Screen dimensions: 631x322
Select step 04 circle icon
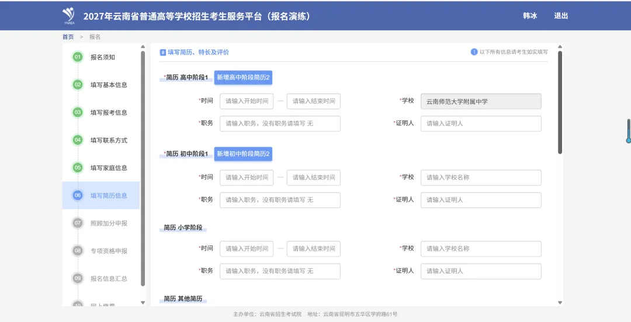pyautogui.click(x=78, y=140)
